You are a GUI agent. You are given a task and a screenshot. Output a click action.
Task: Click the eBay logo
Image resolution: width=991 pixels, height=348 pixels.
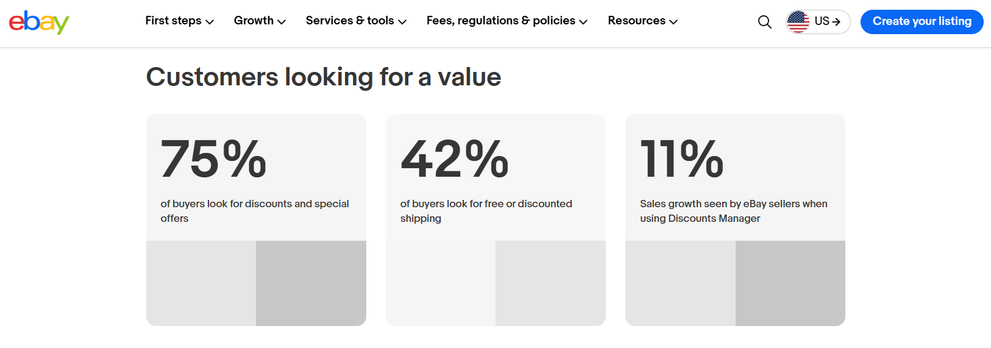(x=39, y=22)
